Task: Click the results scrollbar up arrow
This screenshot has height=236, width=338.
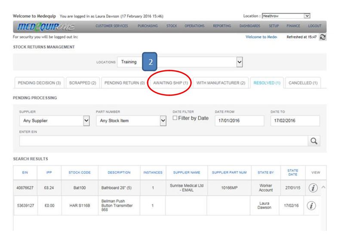Action: click(323, 187)
